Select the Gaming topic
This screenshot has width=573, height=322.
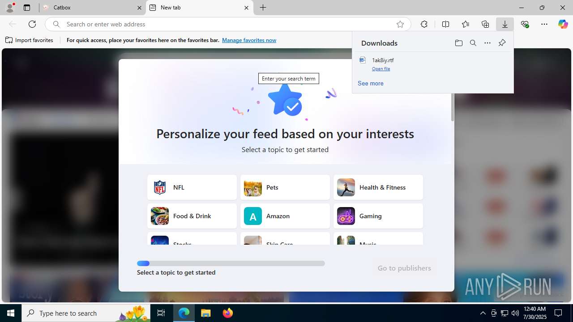[x=378, y=216]
